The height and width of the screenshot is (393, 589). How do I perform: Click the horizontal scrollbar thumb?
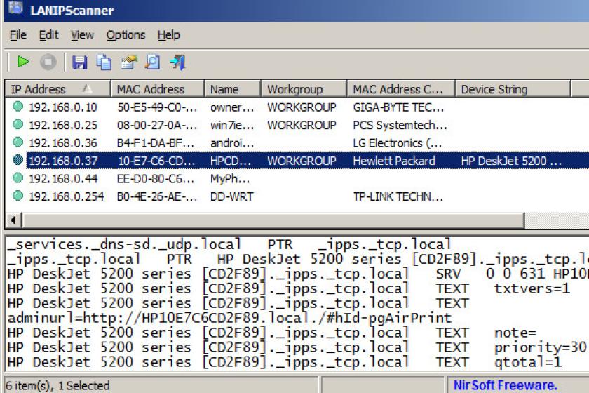tap(273, 220)
